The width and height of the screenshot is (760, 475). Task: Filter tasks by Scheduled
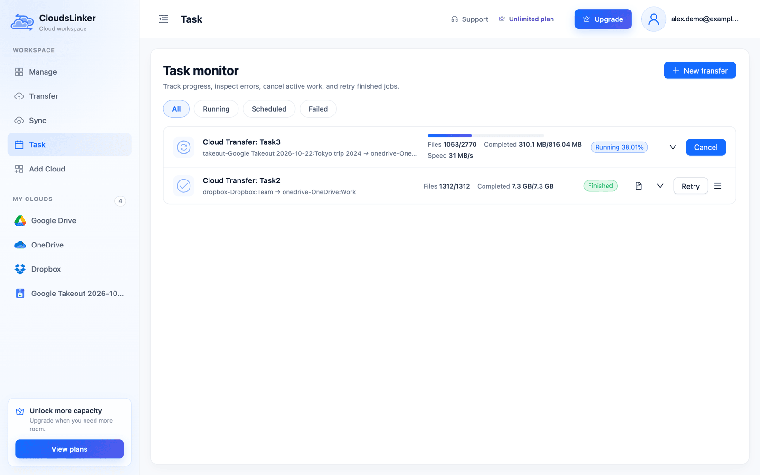(x=269, y=109)
